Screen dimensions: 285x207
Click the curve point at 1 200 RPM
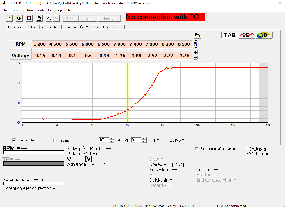tap(43, 119)
